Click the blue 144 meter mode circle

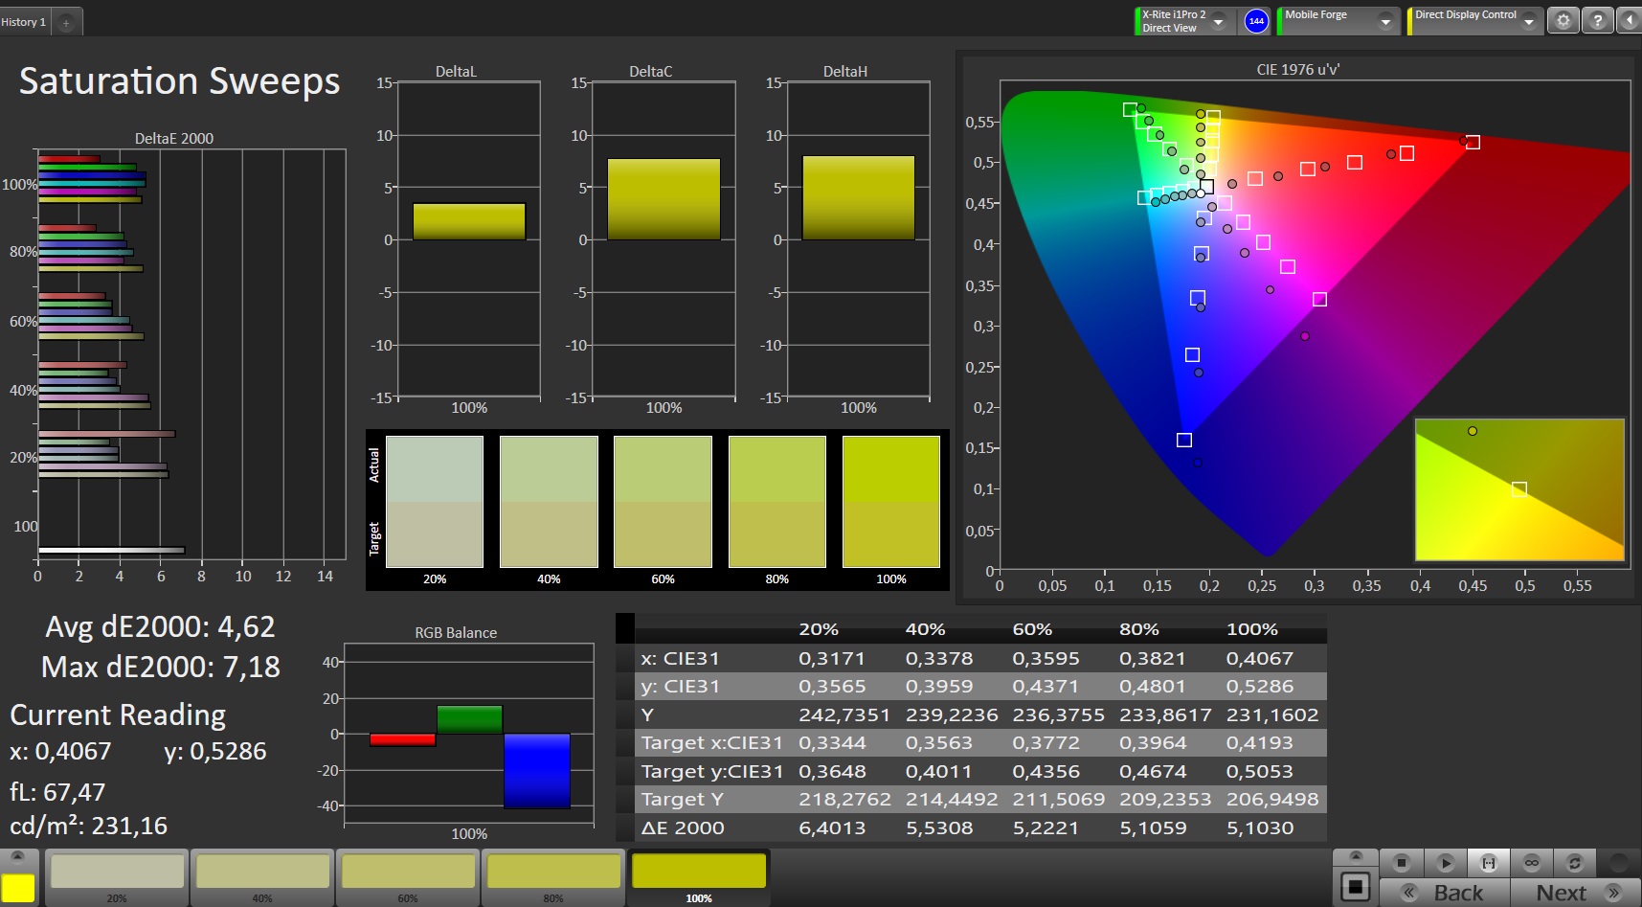pos(1256,21)
